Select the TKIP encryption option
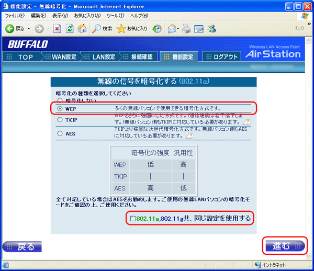This screenshot has width=314, height=271. (x=60, y=120)
